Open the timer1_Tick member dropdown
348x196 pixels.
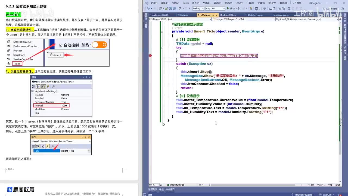[x=307, y=19]
